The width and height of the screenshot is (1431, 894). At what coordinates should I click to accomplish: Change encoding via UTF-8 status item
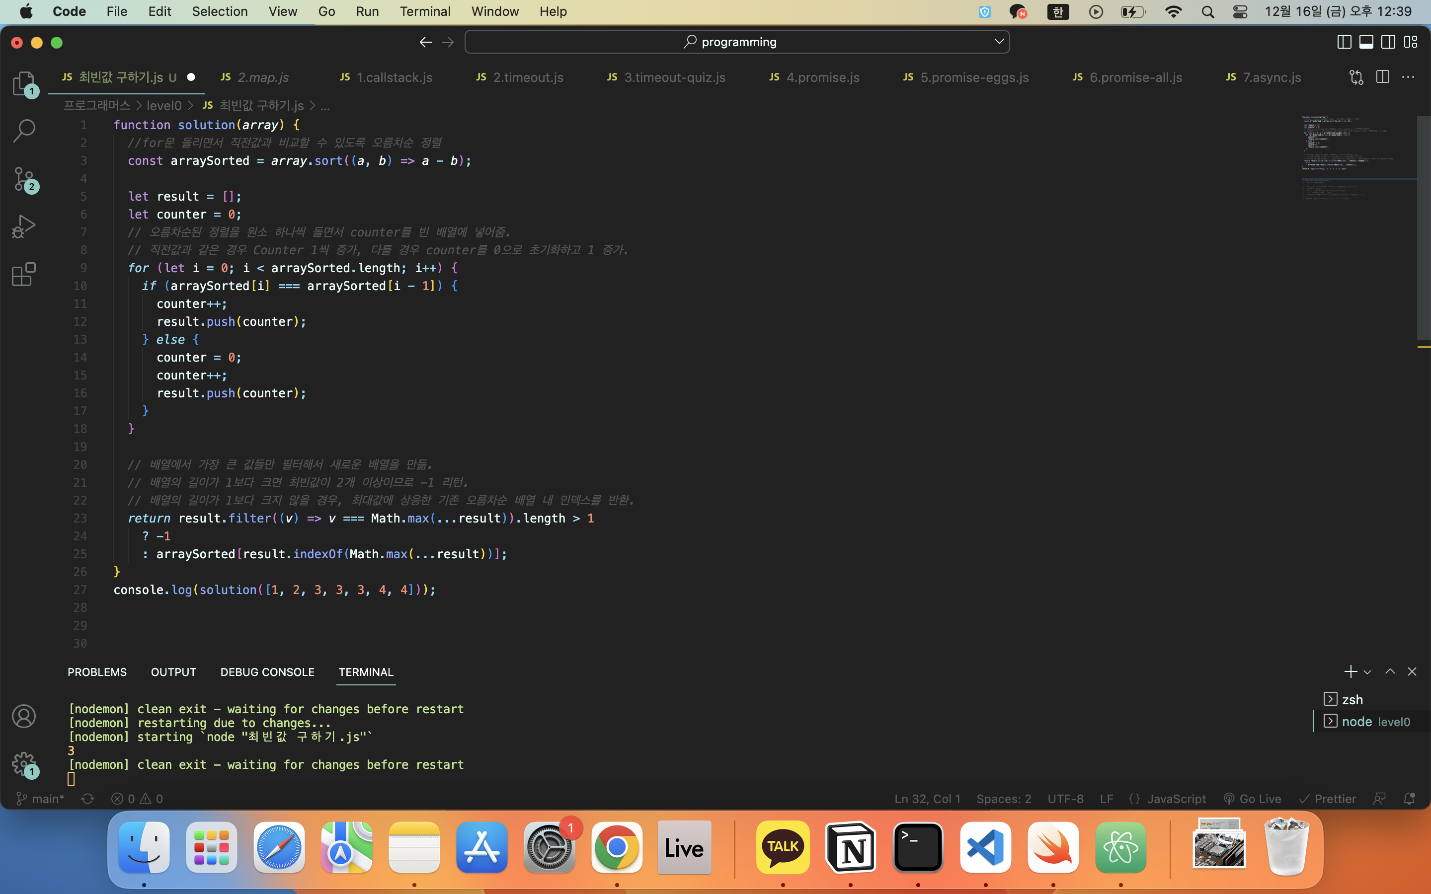1066,799
